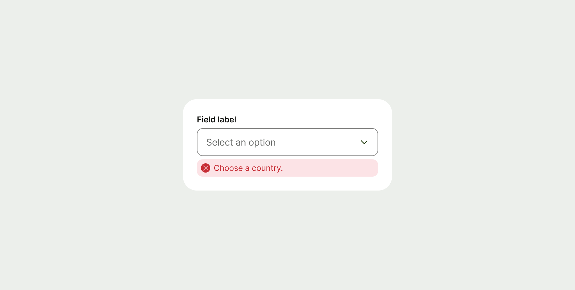This screenshot has height=290, width=575.
Task: Click the downward arrow inside the dropdown box
Action: pos(364,142)
